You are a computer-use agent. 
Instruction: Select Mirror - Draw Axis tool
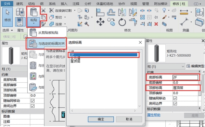(x=133, y=12)
